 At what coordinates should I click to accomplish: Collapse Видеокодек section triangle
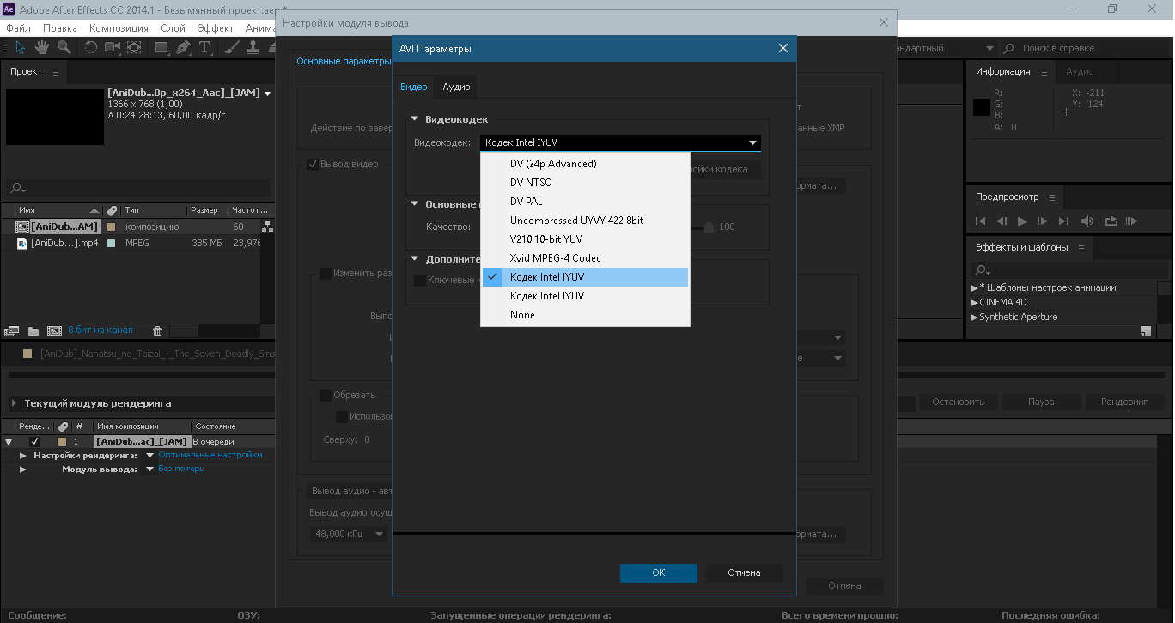point(414,119)
